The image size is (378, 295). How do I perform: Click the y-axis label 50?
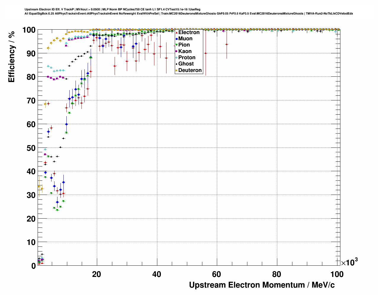[x=31, y=148]
